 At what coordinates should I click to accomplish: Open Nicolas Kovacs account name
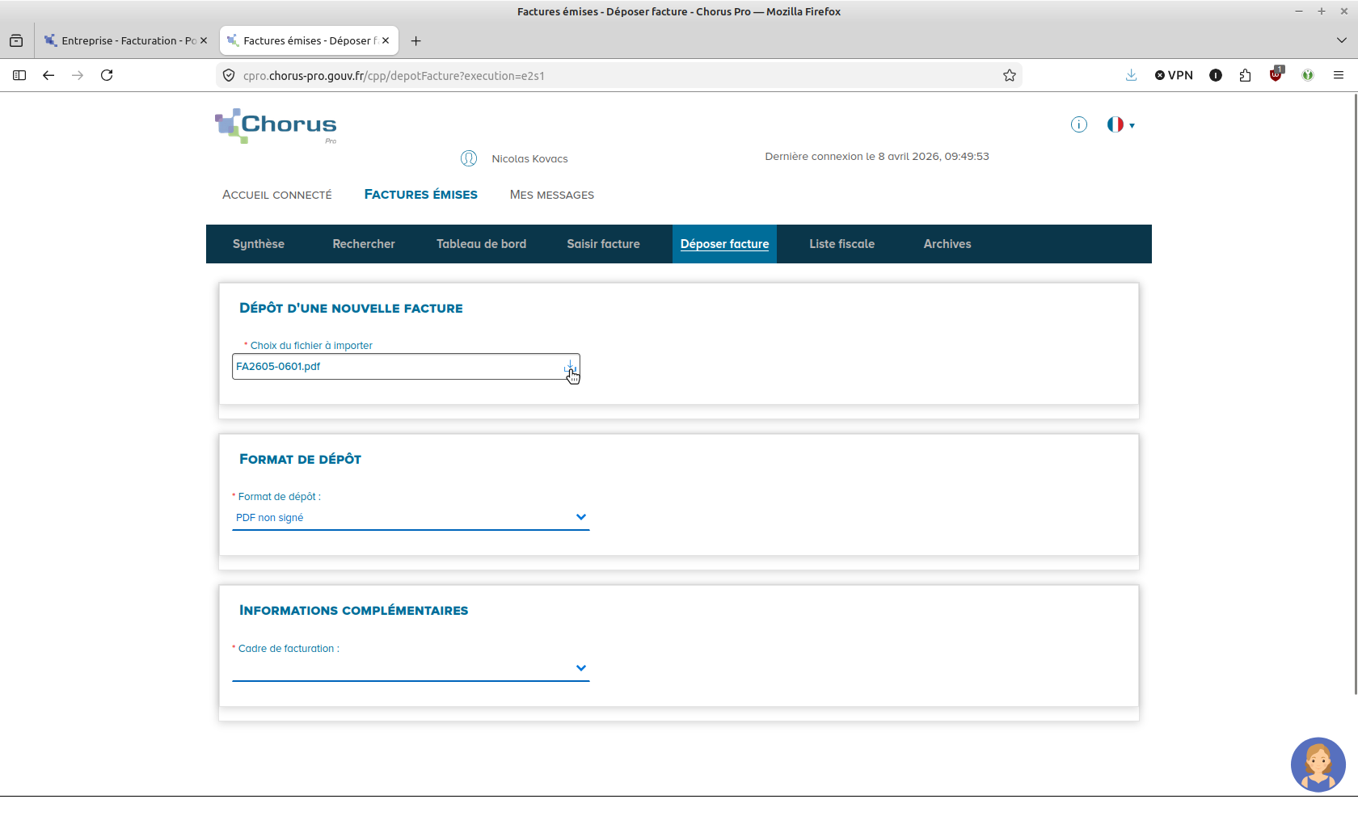[x=529, y=159]
